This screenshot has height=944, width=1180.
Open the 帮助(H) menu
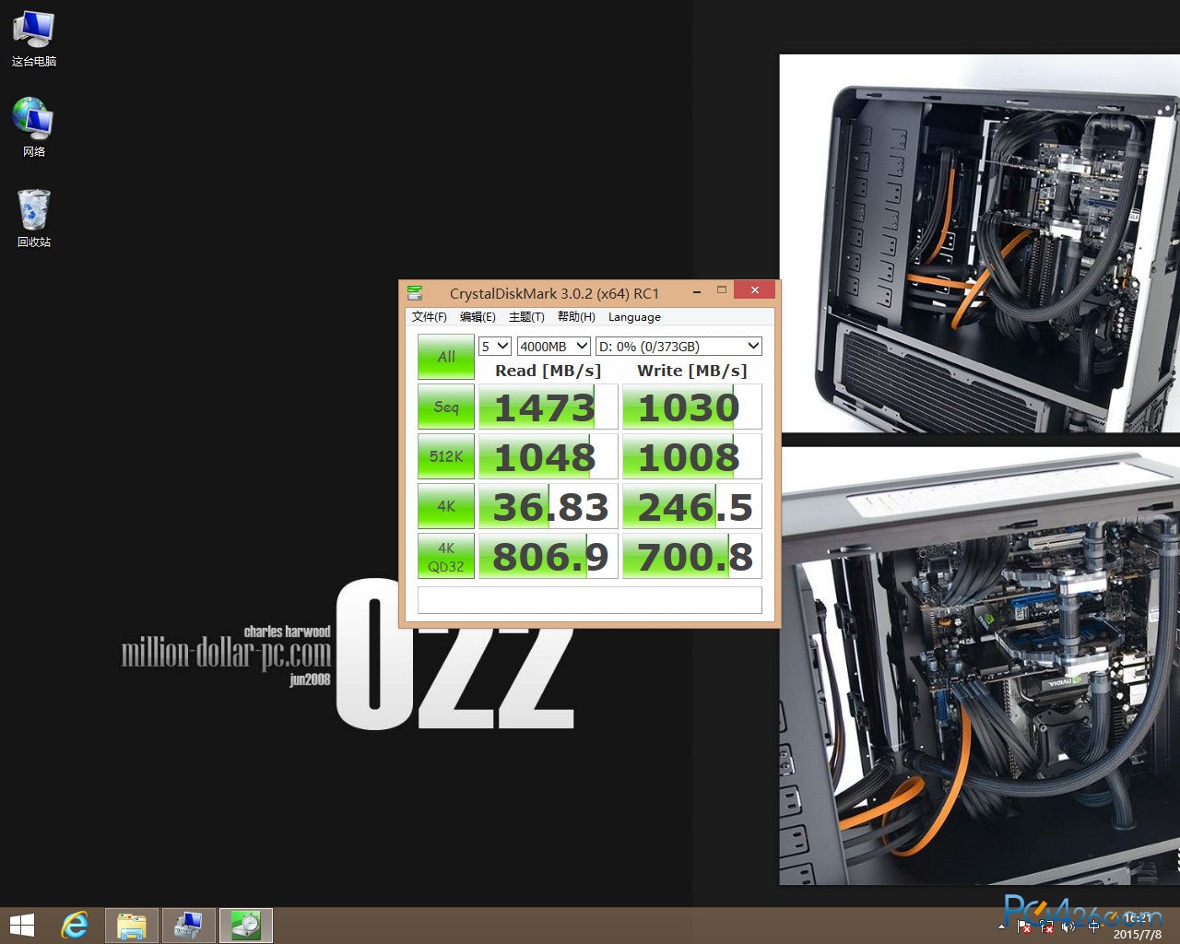tap(576, 317)
